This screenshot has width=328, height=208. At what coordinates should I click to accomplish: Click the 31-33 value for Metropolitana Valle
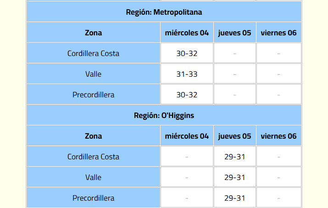[187, 74]
